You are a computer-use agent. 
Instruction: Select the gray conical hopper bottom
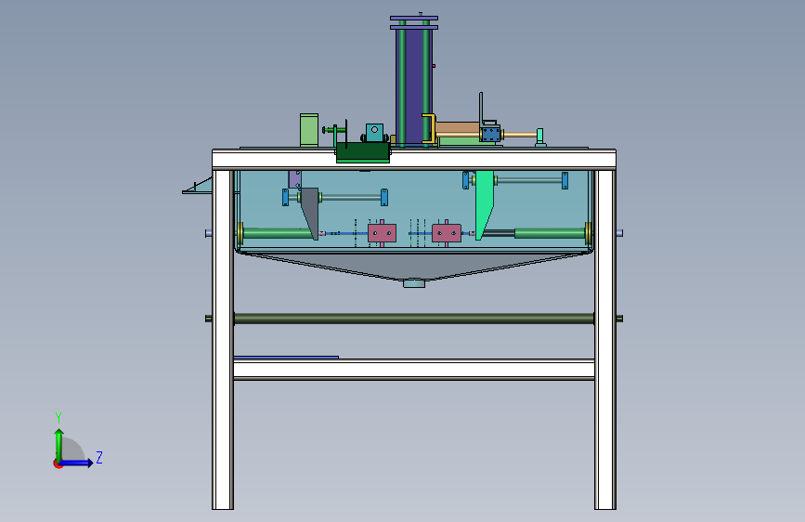(414, 267)
